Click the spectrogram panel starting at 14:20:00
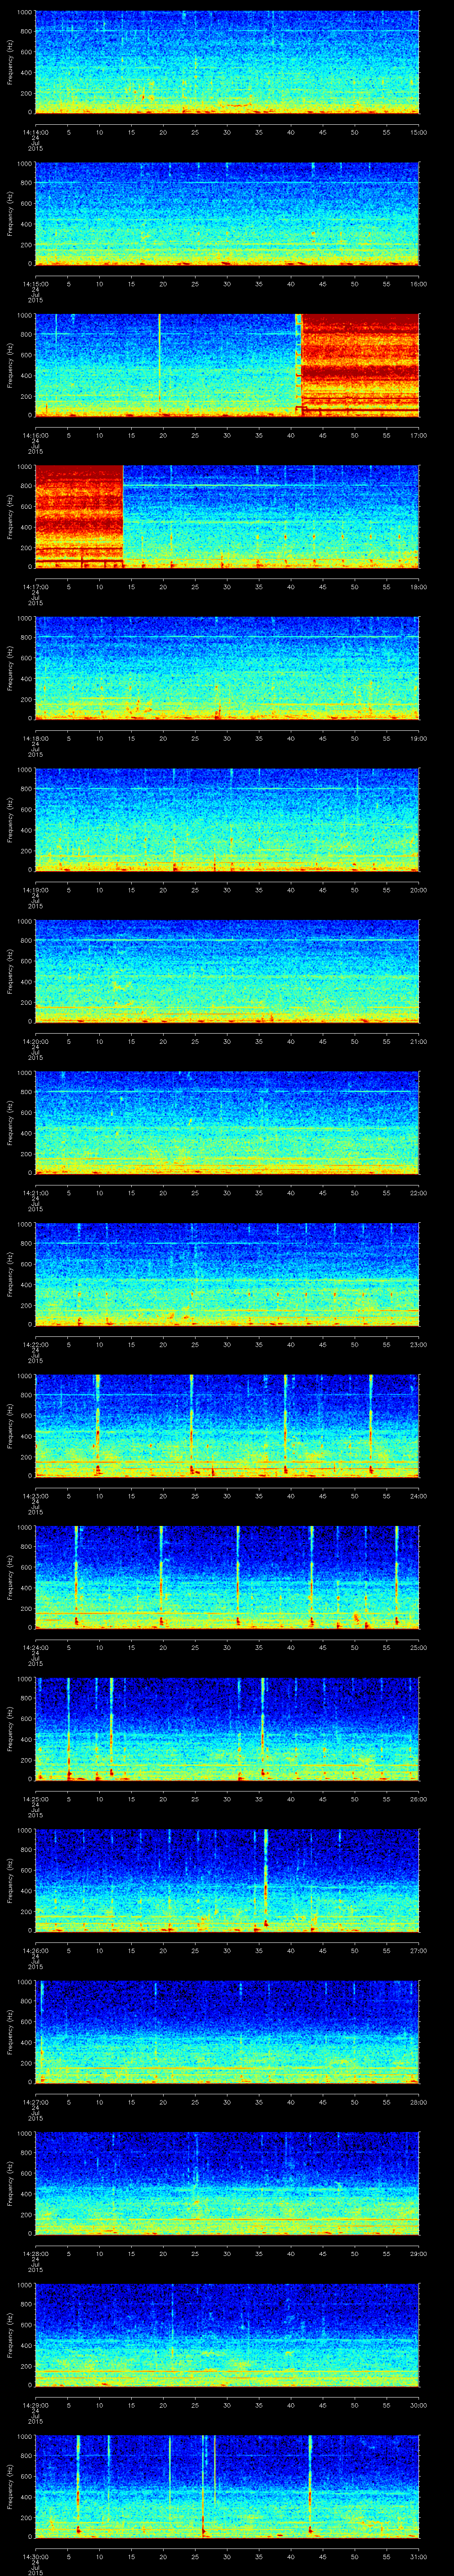 click(227, 971)
